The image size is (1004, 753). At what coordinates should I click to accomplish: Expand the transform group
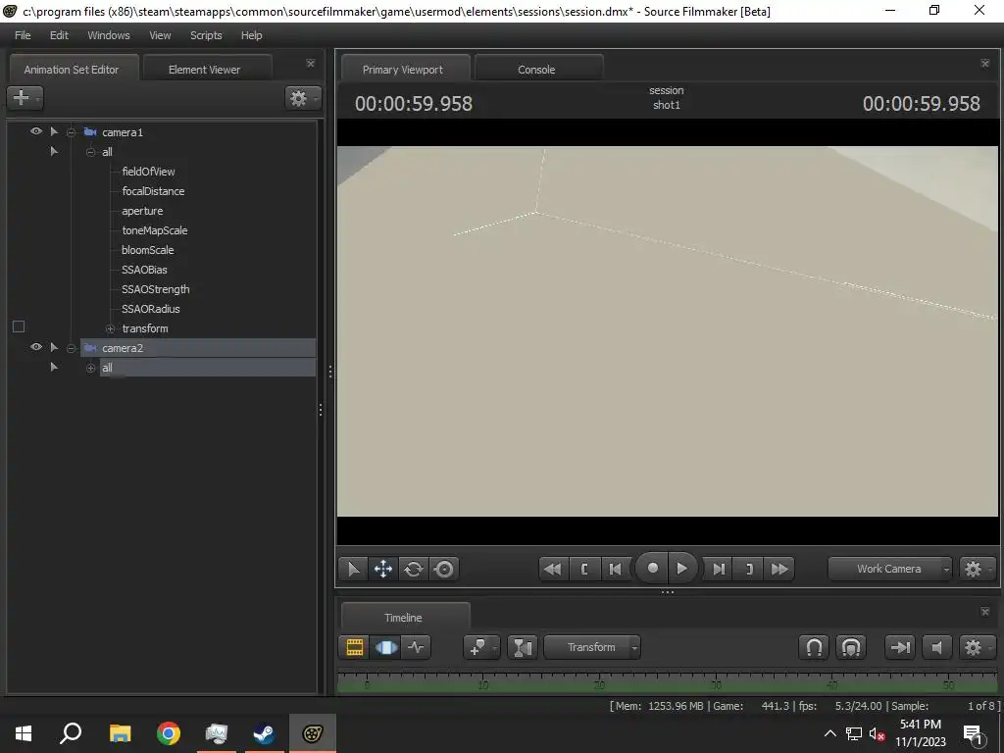point(110,329)
